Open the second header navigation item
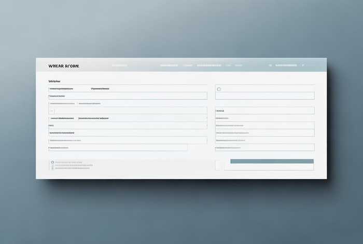This screenshot has height=244, width=363. (x=169, y=66)
